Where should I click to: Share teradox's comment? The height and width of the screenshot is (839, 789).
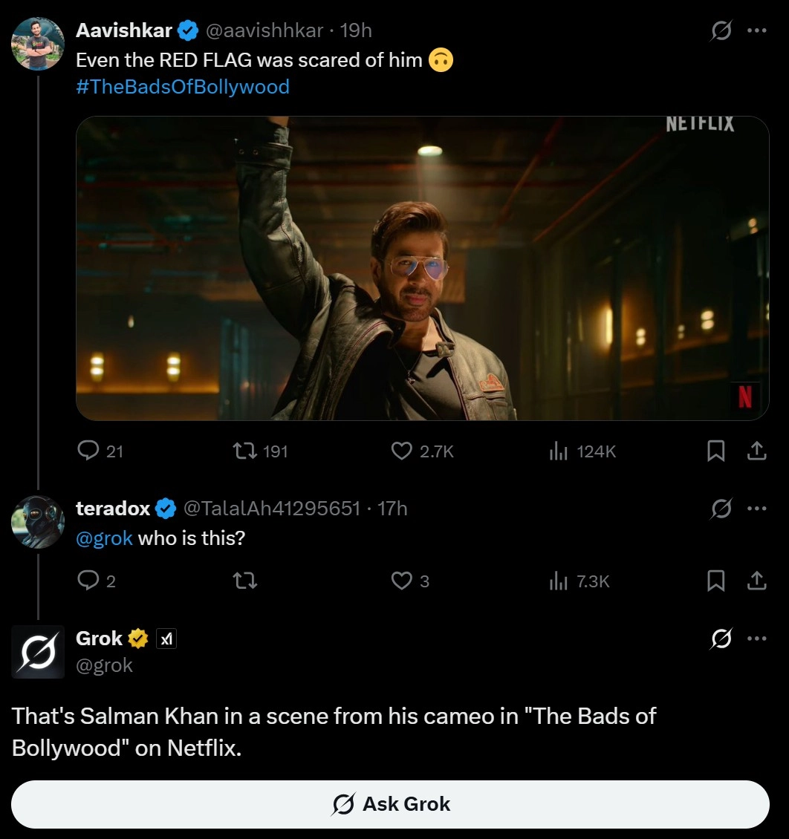click(x=756, y=581)
